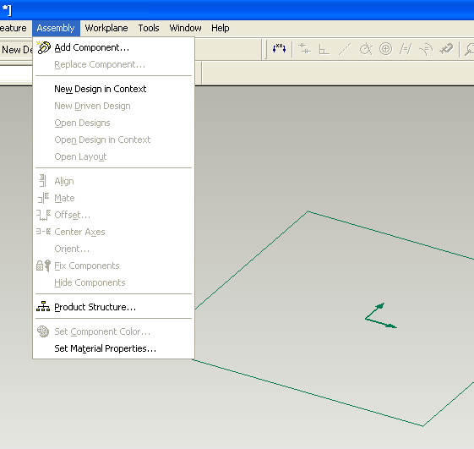The image size is (474, 449).
Task: Click the Add Component icon in the Assembly menu
Action: 43,47
